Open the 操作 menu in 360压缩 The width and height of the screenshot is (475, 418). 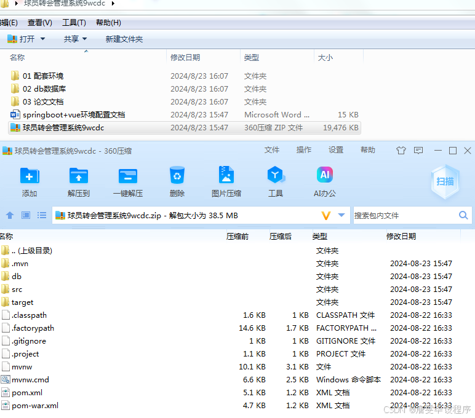click(304, 150)
